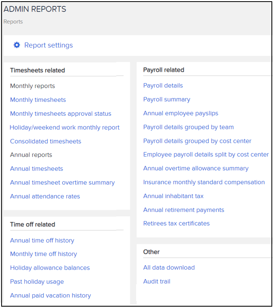Viewport: 273px width, 307px height.
Task: Click All data download
Action: tap(169, 268)
